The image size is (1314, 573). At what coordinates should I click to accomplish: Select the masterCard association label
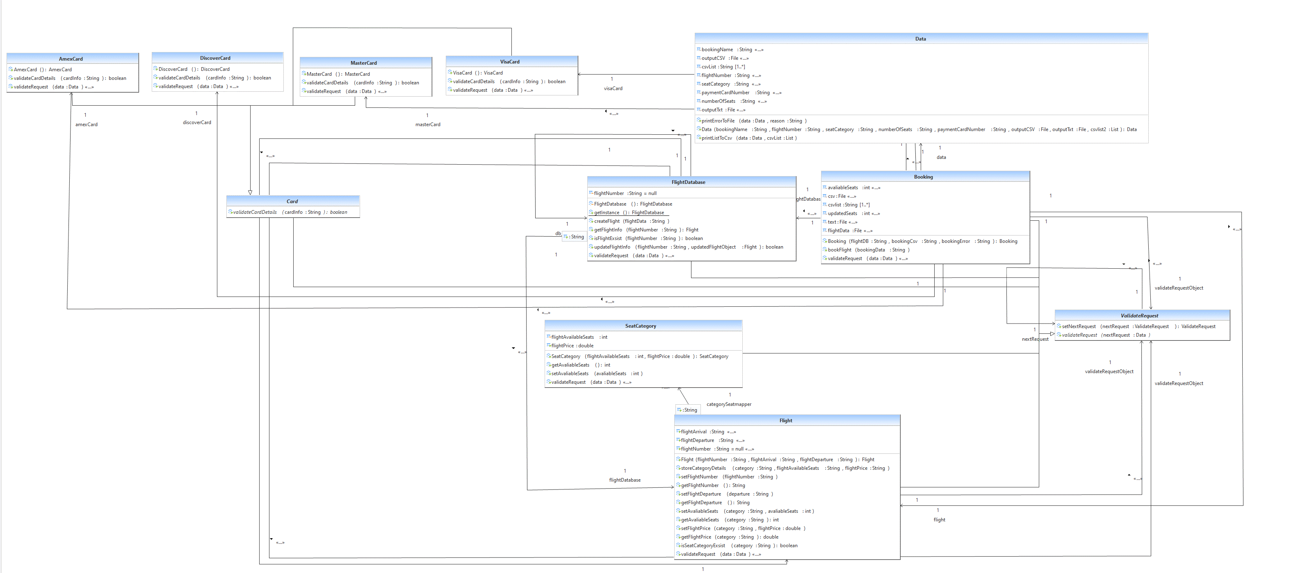pyautogui.click(x=428, y=124)
